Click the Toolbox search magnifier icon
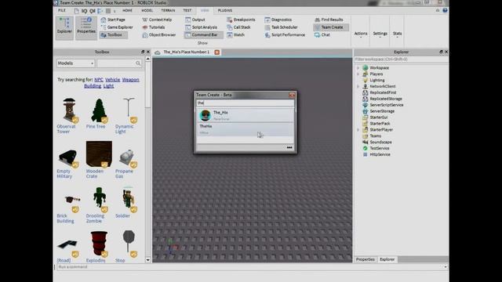The height and width of the screenshot is (282, 502). coord(138,63)
